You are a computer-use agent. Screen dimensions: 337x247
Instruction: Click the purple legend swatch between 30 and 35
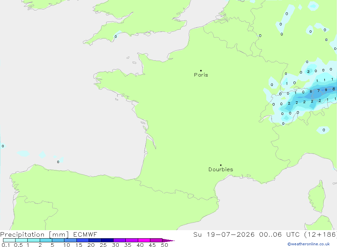[x=119, y=240]
